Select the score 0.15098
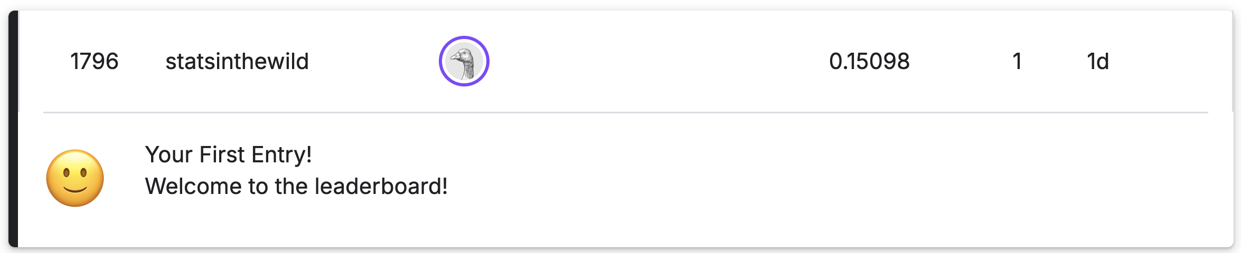Viewport: 1241px width, 253px height. (x=869, y=62)
